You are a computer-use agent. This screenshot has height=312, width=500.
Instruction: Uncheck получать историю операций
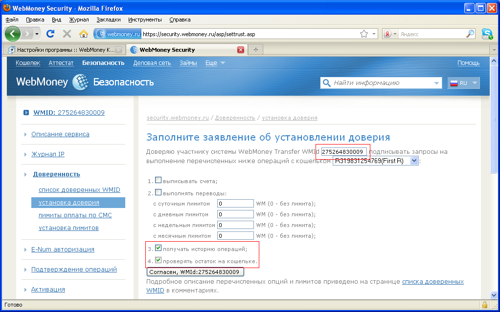158,248
